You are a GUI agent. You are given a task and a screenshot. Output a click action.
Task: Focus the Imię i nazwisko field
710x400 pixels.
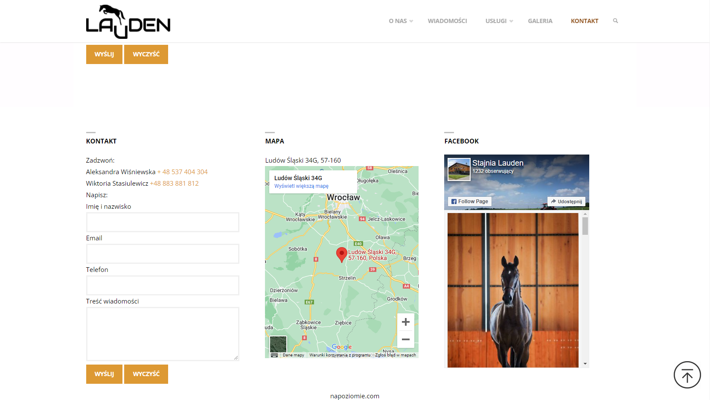pos(163,222)
